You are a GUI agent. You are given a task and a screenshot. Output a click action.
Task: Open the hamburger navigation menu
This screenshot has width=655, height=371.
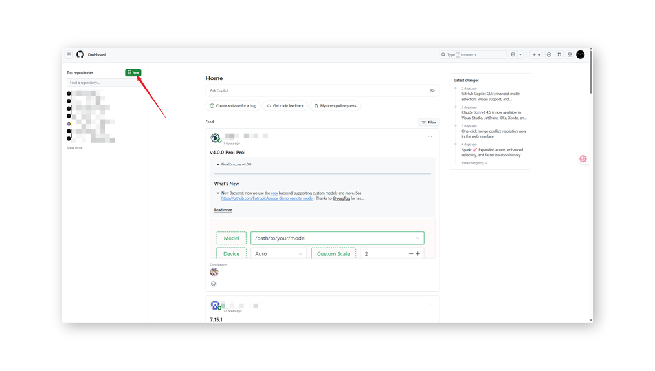[x=69, y=55]
